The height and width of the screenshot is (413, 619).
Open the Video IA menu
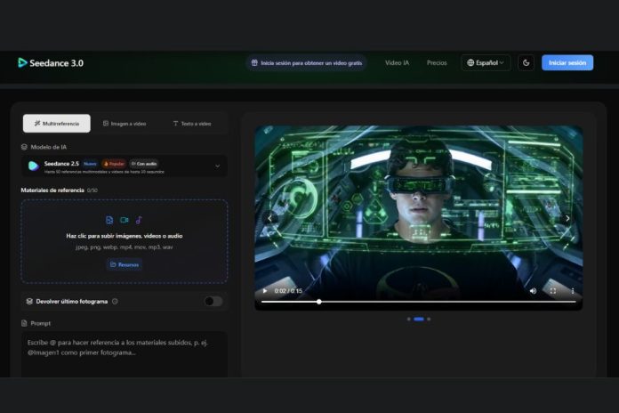tap(397, 63)
